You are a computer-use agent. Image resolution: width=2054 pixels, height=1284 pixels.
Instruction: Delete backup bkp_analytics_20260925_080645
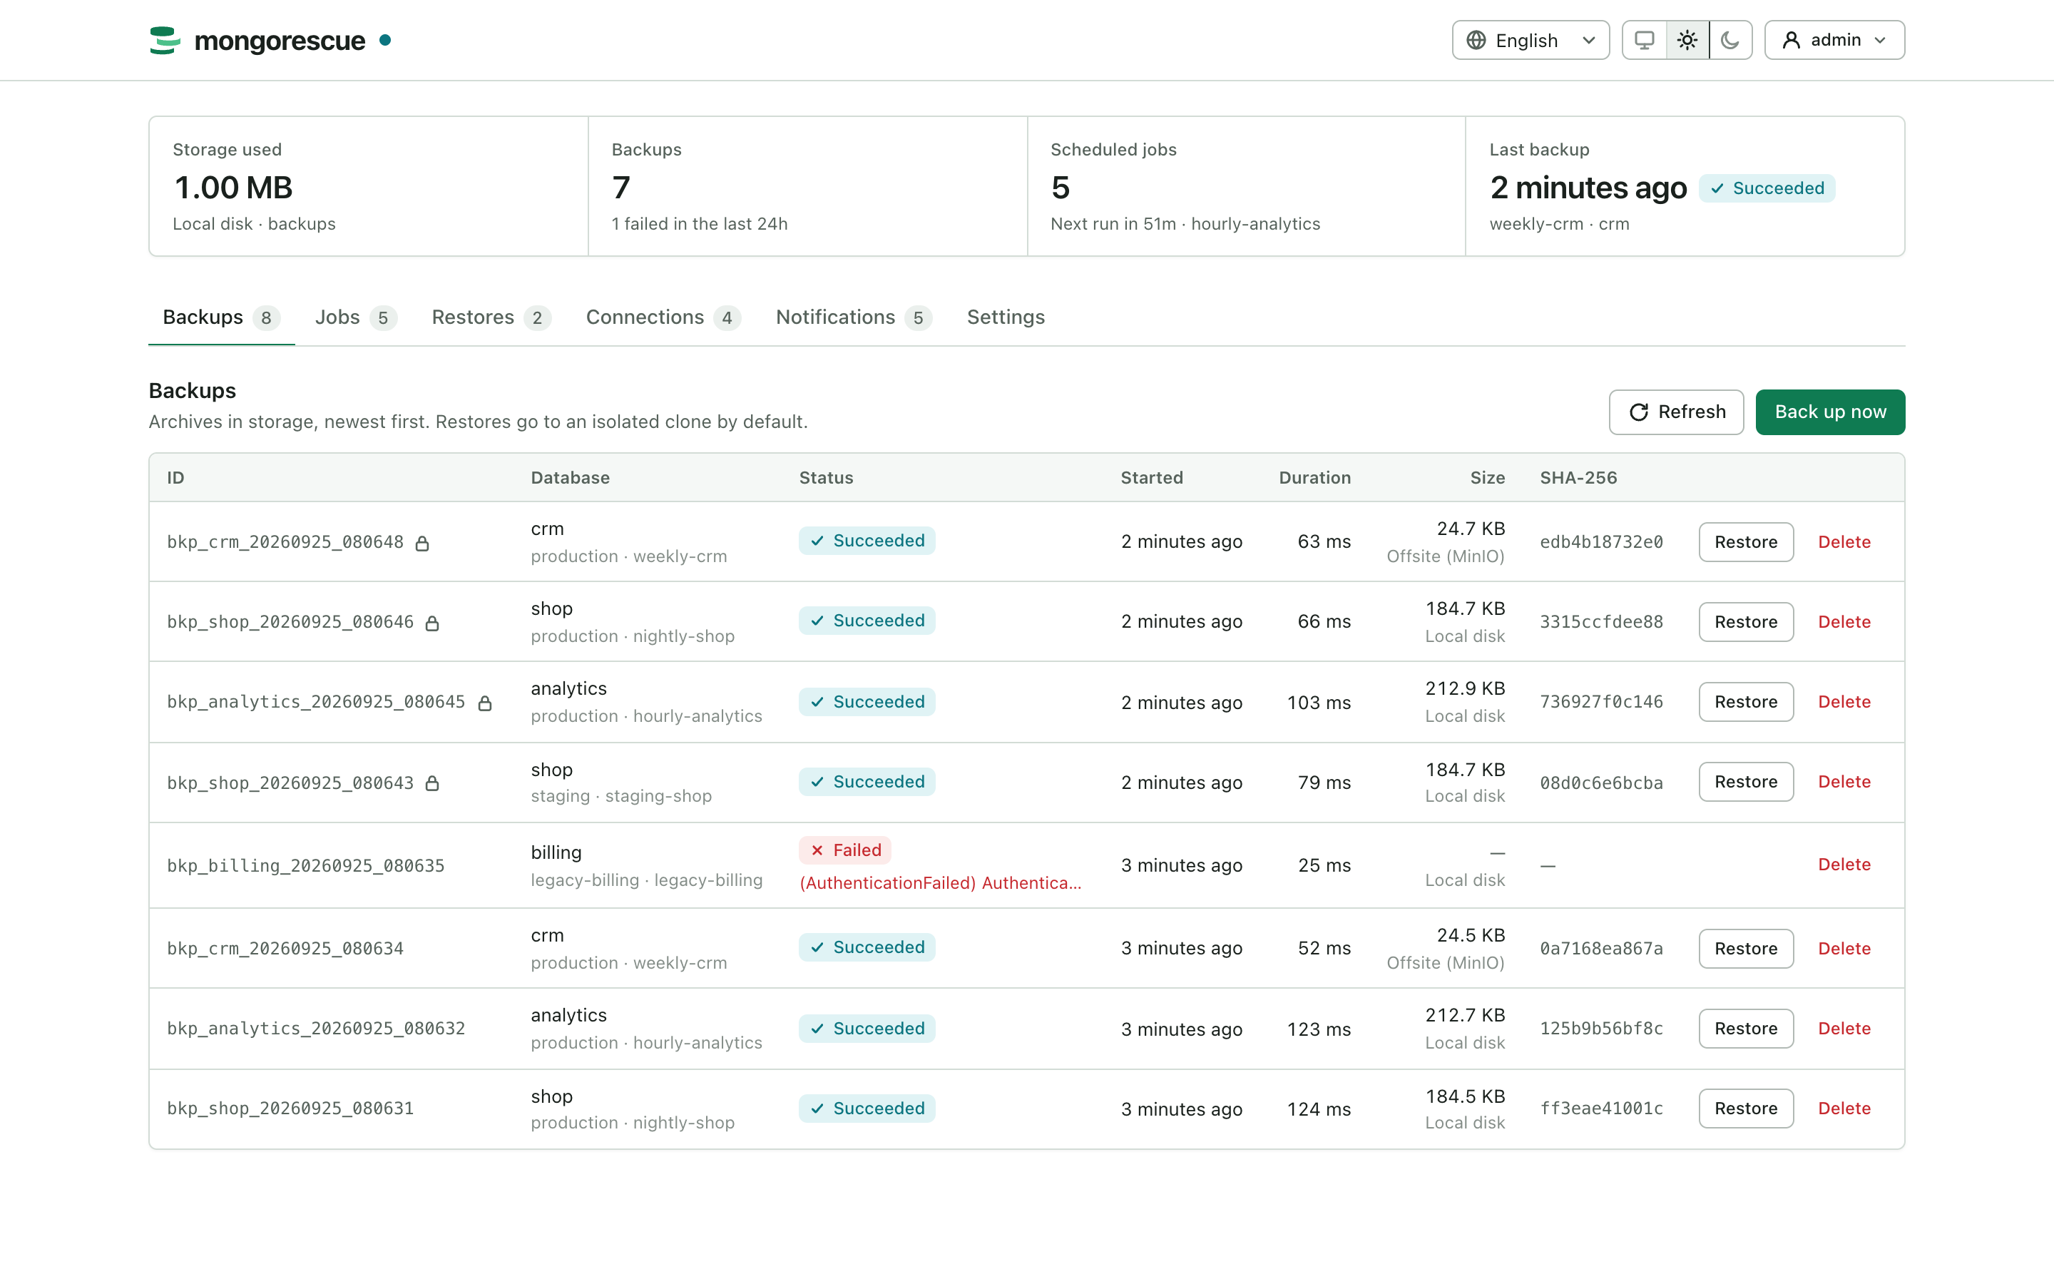[1844, 701]
